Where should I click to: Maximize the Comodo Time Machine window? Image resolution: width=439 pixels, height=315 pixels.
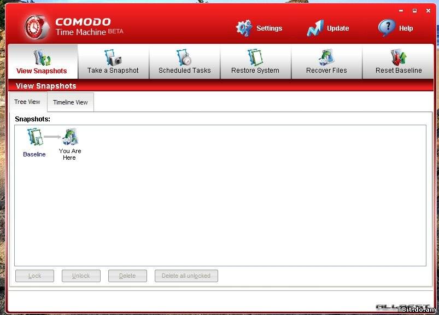414,10
